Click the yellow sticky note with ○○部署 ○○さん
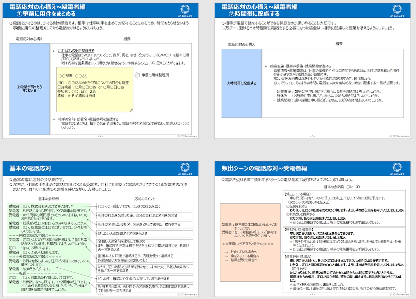 [95, 90]
